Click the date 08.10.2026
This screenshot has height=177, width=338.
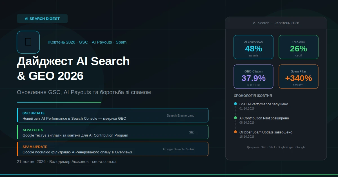(247, 123)
